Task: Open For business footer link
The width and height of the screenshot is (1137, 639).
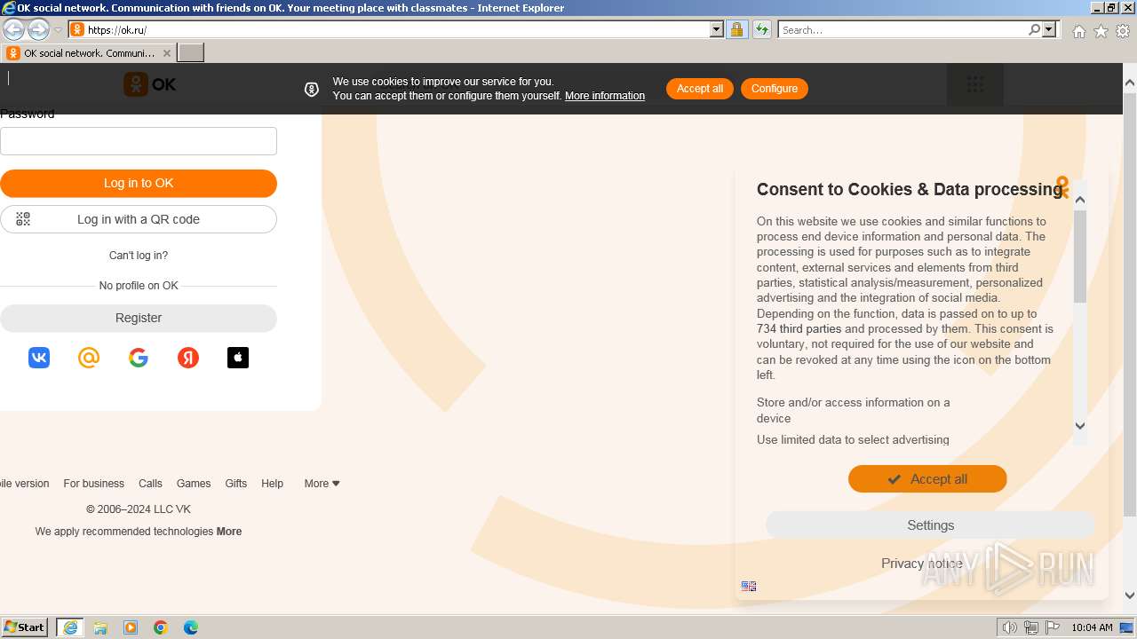Action: 93,484
